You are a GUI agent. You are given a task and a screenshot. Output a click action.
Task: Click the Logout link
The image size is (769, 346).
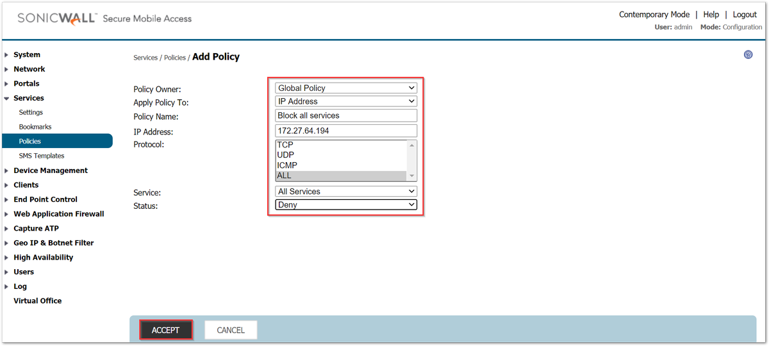pyautogui.click(x=745, y=15)
